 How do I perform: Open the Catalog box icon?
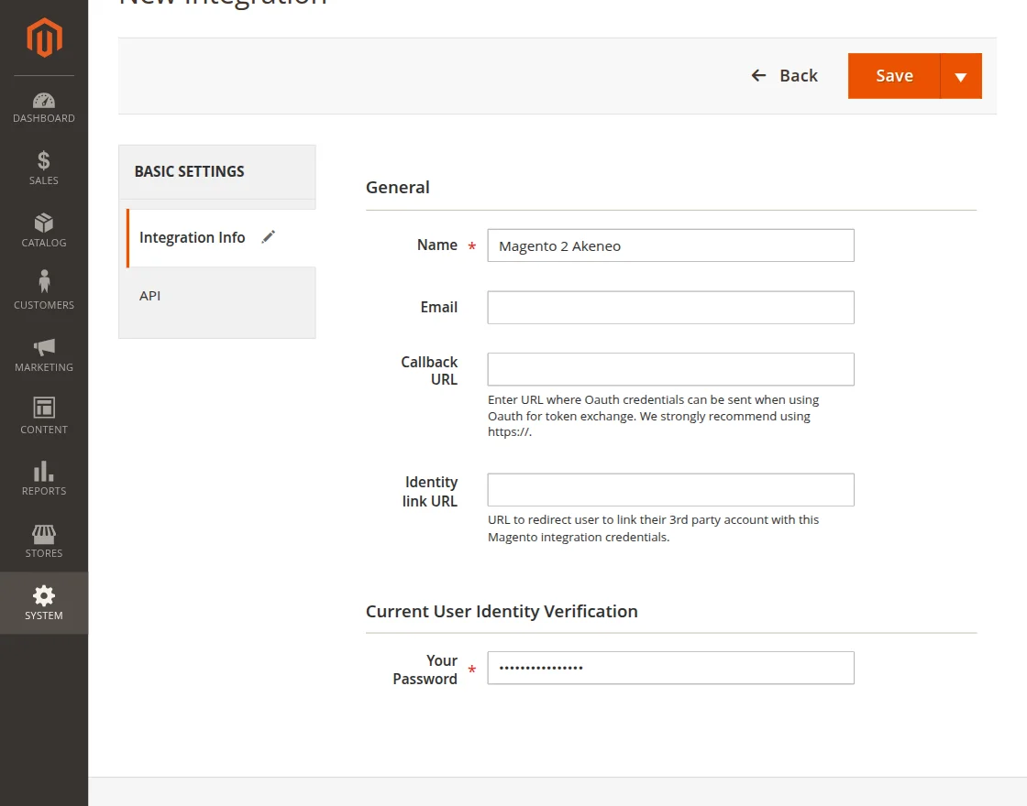44,223
